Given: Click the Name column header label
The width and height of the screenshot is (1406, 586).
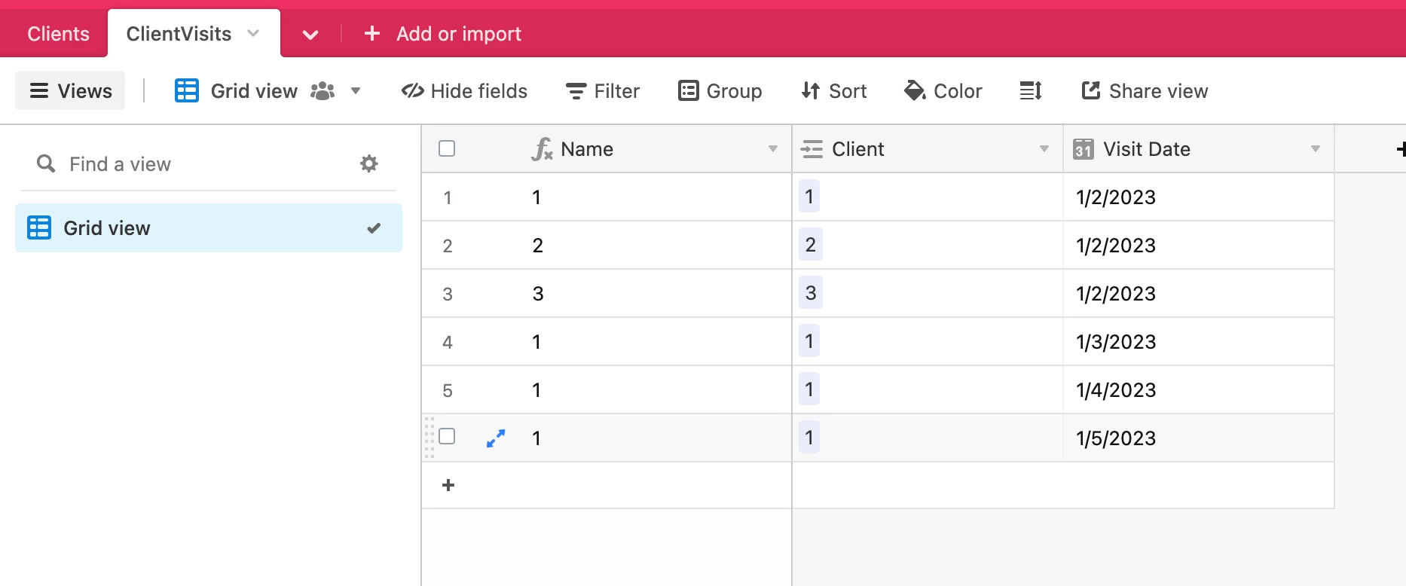Looking at the screenshot, I should click(x=587, y=149).
